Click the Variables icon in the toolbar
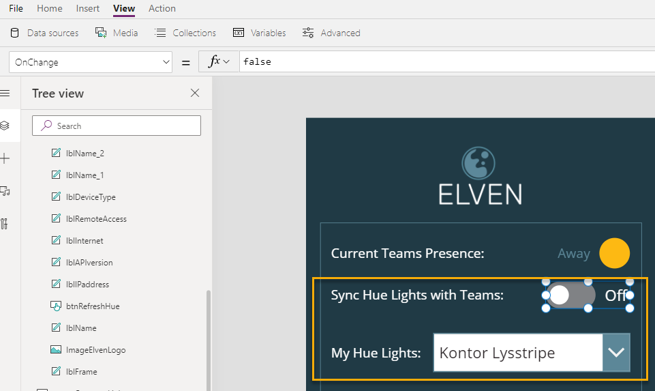Viewport: 655px width, 391px height. [x=239, y=33]
